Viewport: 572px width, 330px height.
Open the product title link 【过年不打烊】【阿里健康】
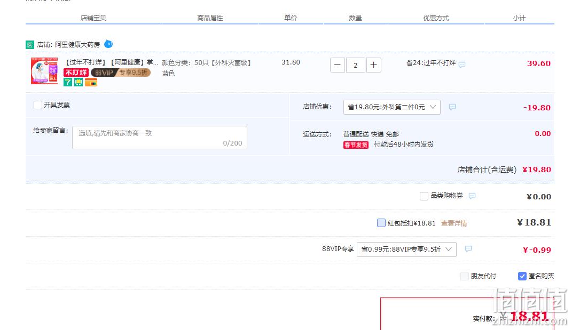click(x=111, y=62)
